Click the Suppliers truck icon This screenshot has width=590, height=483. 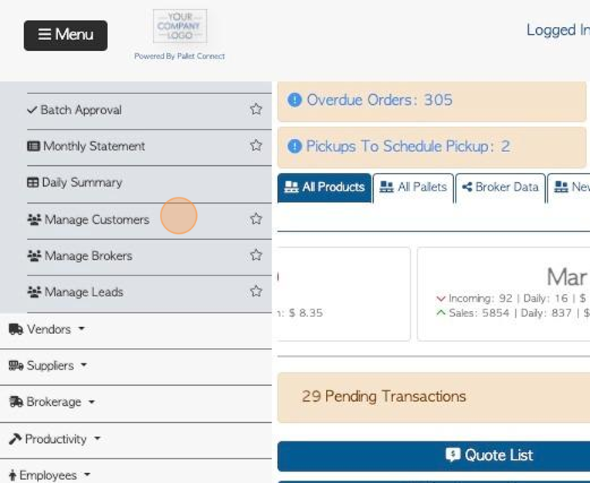tap(15, 366)
